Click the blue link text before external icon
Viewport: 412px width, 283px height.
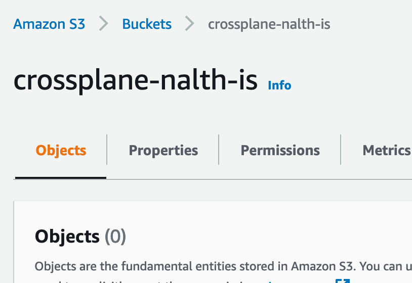point(299,281)
